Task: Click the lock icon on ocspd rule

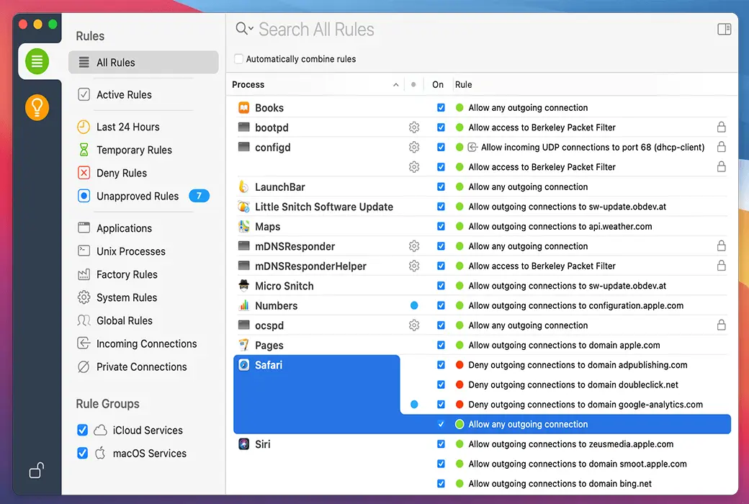Action: tap(722, 325)
